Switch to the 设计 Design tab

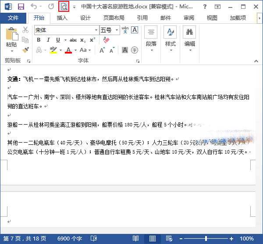coord(85,18)
